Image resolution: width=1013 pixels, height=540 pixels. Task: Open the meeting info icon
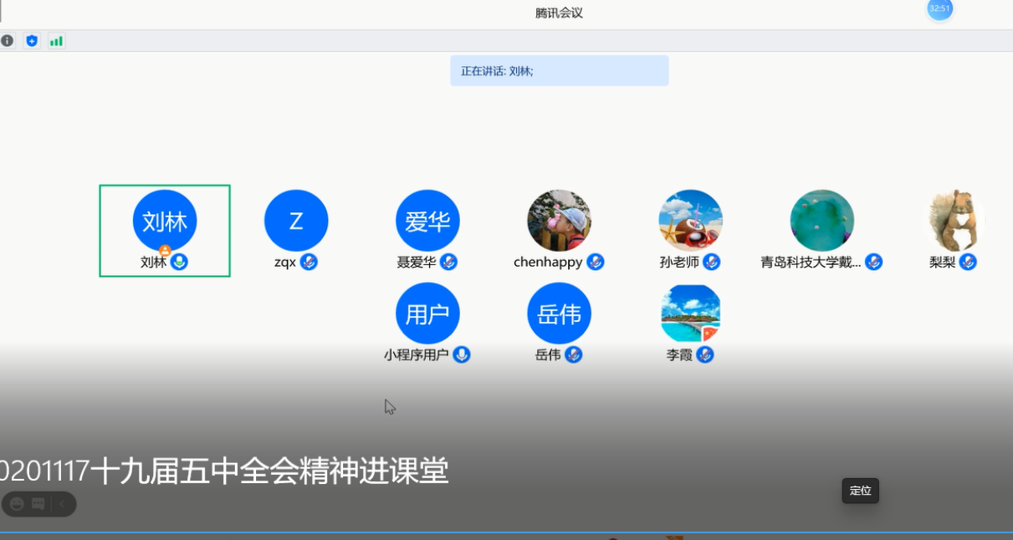(8, 41)
